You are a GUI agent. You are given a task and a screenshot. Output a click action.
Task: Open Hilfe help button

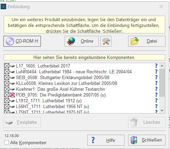click(106, 140)
